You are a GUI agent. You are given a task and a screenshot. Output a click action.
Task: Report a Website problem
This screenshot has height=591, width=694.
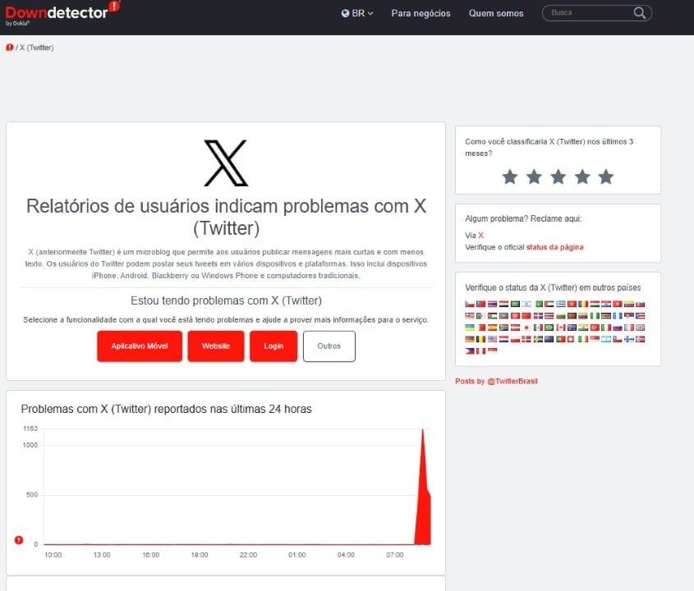215,346
